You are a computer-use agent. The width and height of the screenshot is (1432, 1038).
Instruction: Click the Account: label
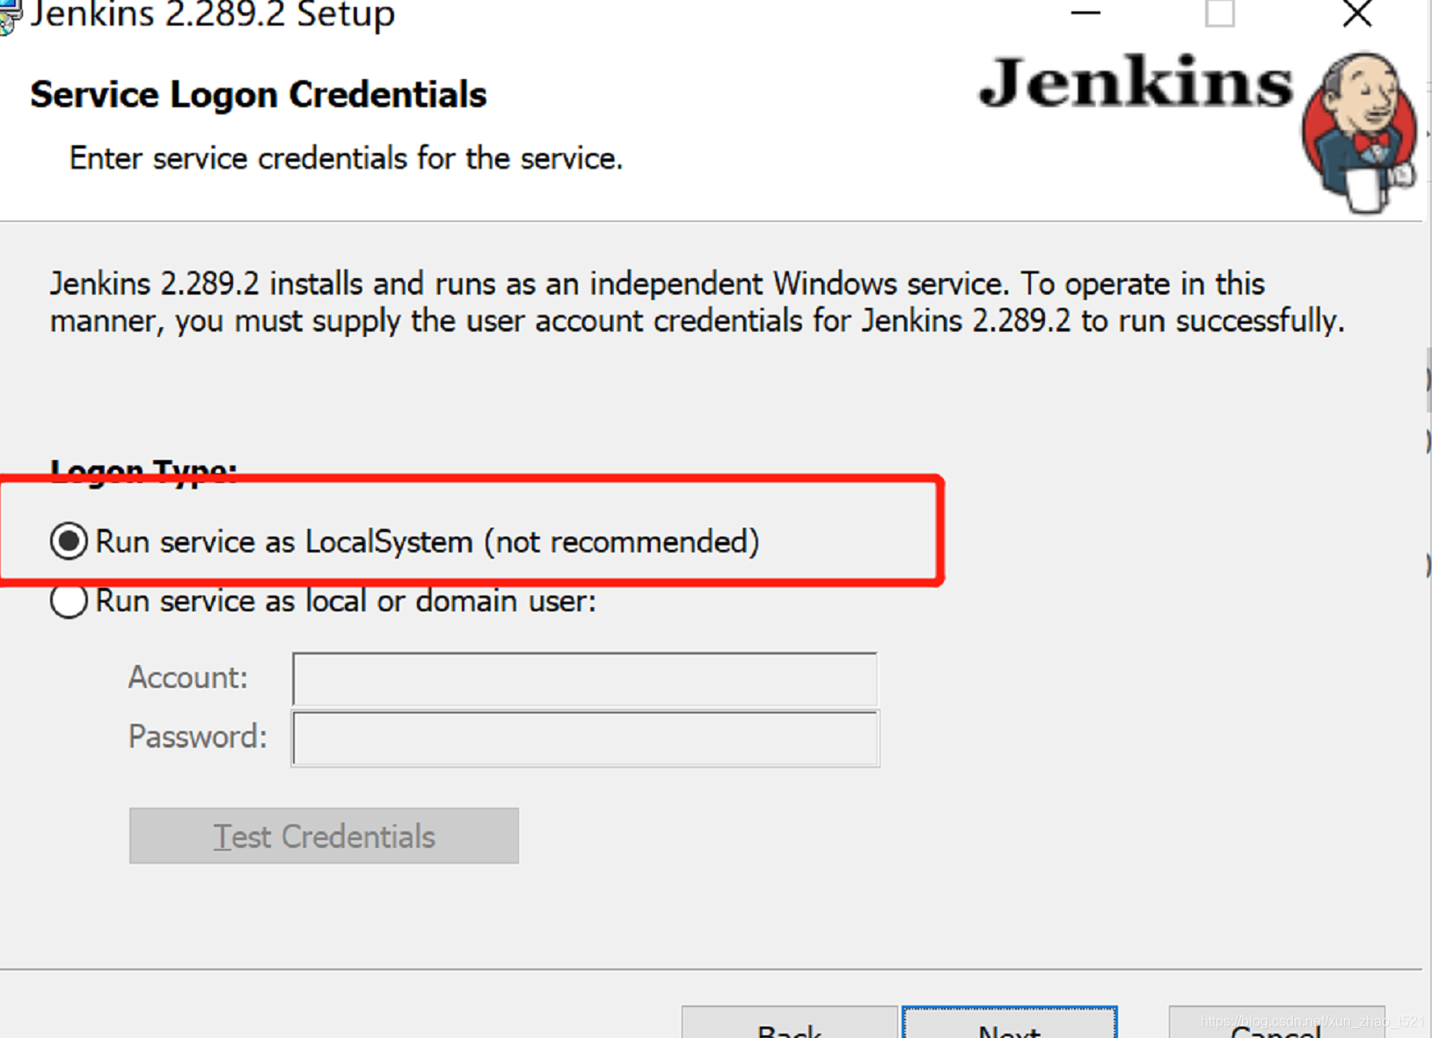[x=188, y=677]
